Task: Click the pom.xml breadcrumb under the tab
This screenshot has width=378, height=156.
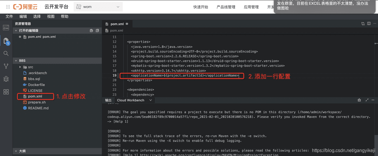Action: [117, 31]
